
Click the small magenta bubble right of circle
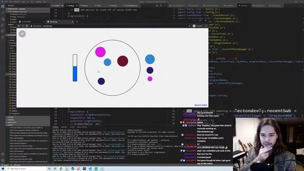click(x=150, y=79)
